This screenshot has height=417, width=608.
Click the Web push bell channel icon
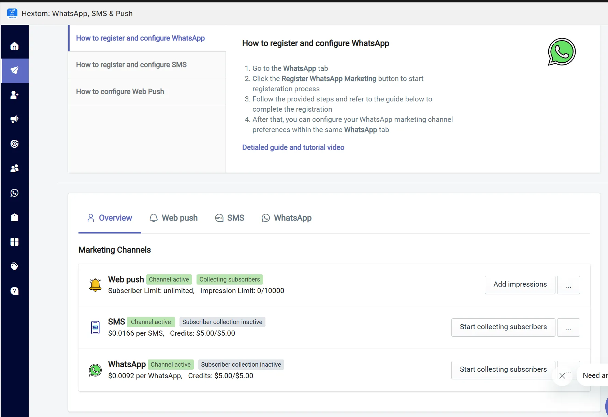[x=95, y=285]
